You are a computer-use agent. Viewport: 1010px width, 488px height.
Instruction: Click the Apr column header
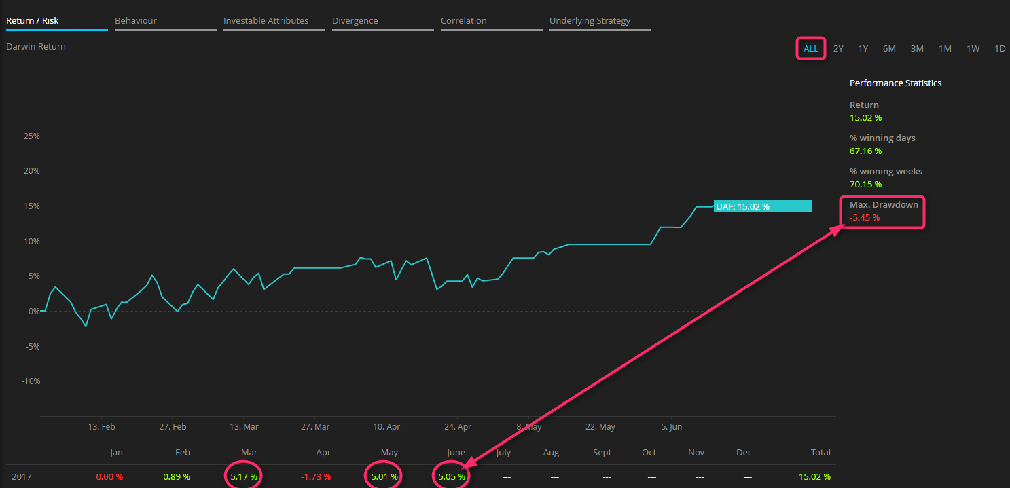tap(323, 452)
